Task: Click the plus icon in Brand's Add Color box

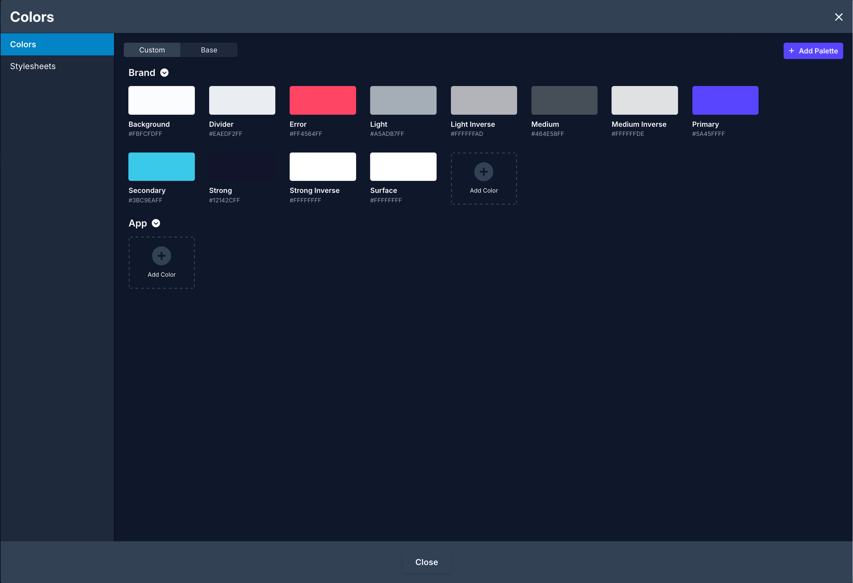Action: click(484, 171)
